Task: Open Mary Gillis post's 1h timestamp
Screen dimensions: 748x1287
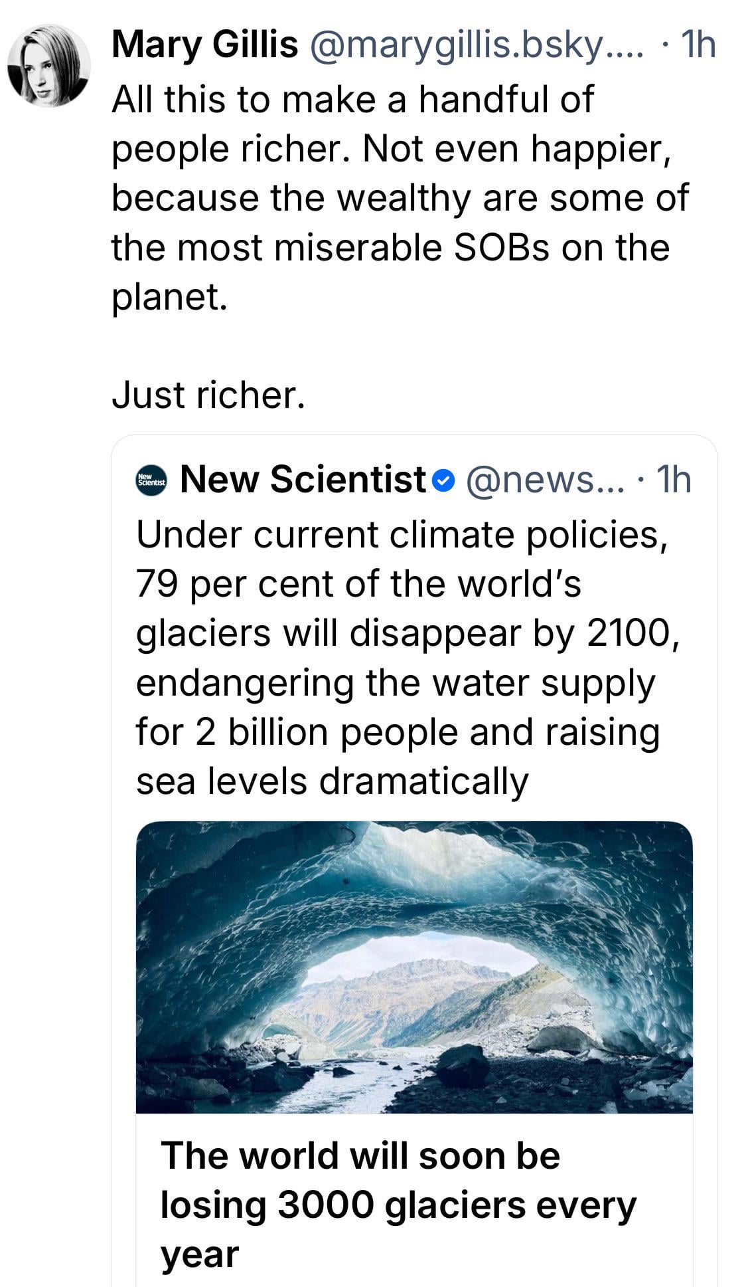Action: point(698,46)
